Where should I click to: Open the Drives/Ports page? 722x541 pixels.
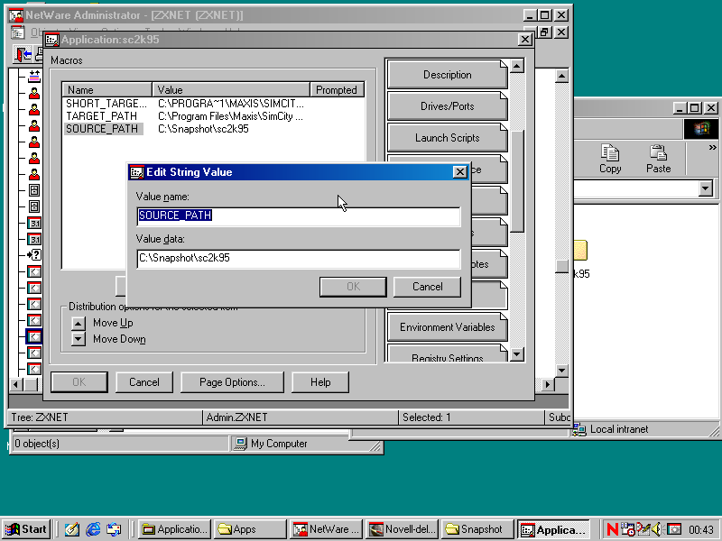click(x=447, y=106)
